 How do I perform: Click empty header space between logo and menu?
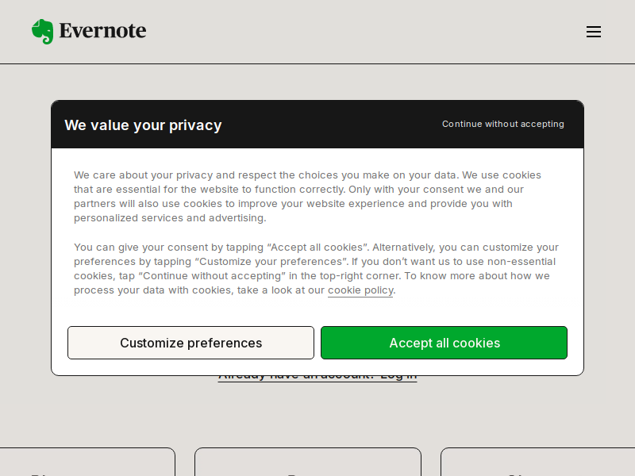pyautogui.click(x=364, y=32)
